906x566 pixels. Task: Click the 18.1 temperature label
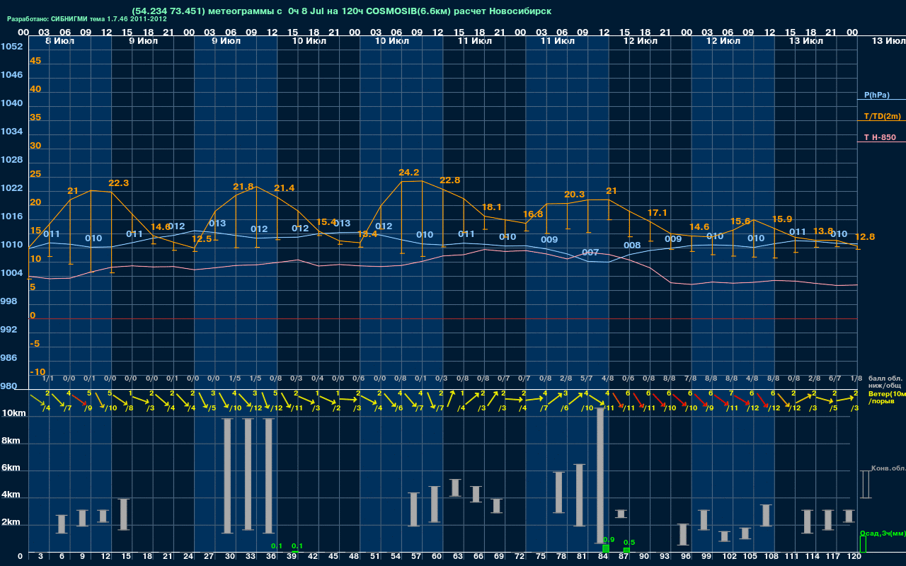click(x=491, y=207)
